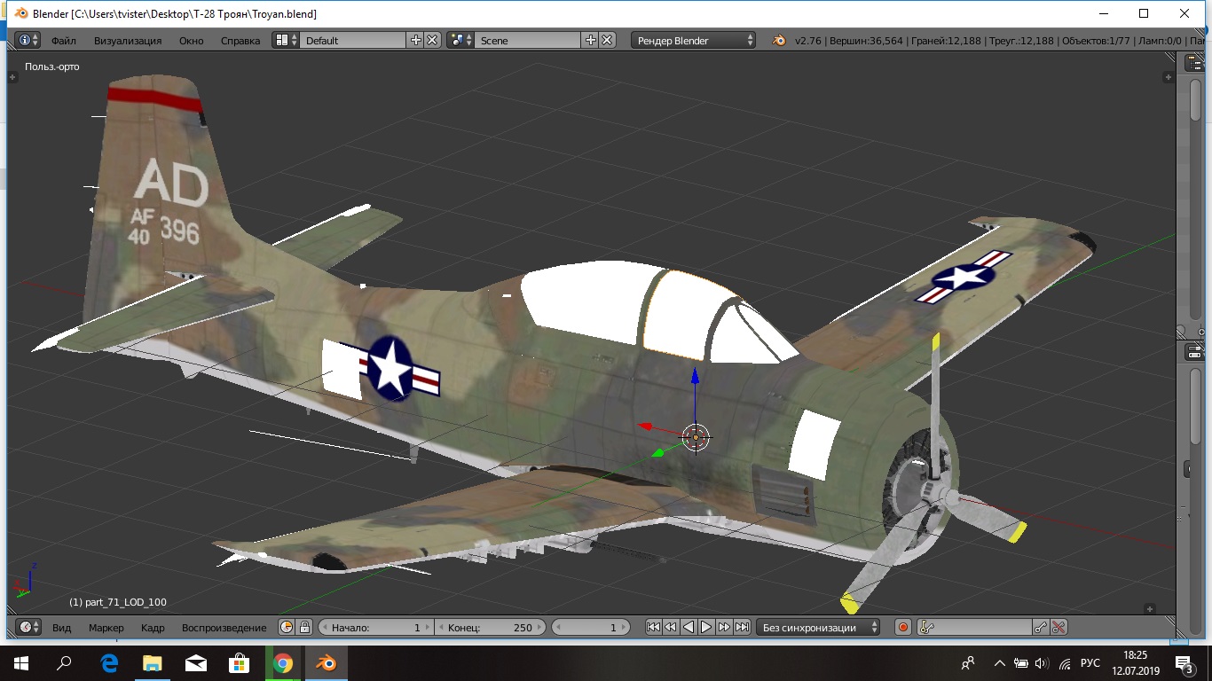Enable automatic keyframe recording button
Screen dimensions: 1212x681
click(x=902, y=627)
